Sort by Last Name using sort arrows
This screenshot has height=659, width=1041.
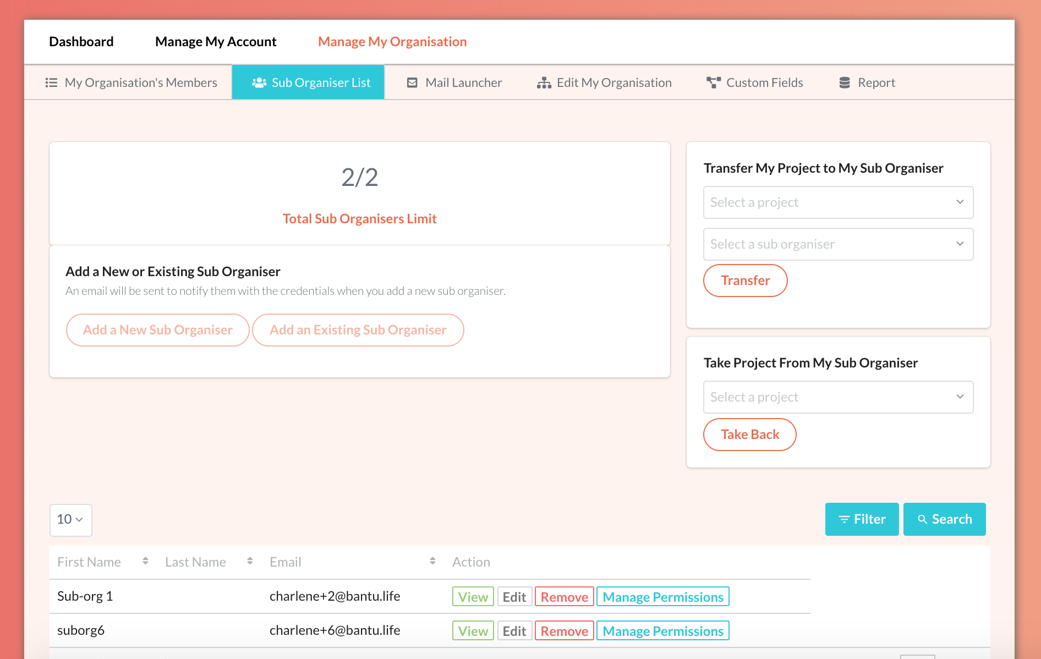point(250,561)
